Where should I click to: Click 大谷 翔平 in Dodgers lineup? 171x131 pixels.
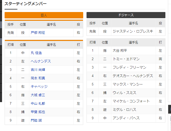120,50
